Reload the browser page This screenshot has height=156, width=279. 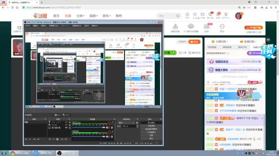[x=13, y=7]
